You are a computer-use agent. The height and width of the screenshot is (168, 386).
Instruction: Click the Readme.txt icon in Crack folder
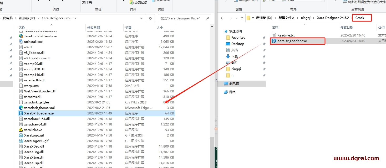274,35
